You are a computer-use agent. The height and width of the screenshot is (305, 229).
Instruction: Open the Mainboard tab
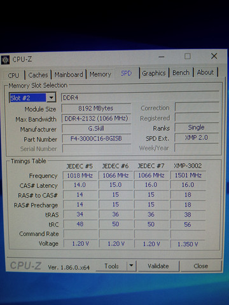[x=69, y=74]
